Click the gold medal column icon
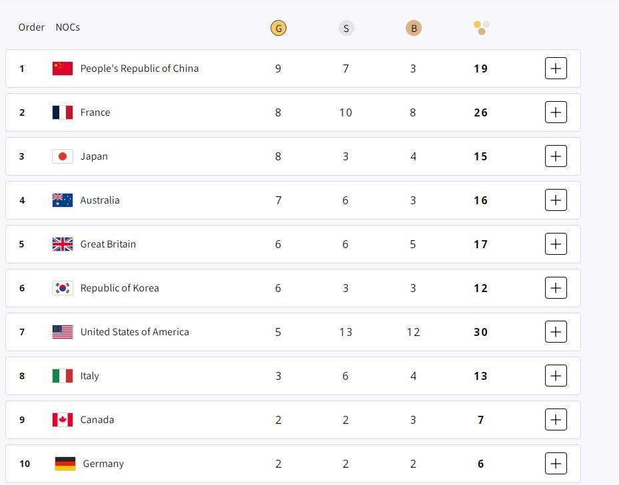The image size is (619, 485). (278, 27)
